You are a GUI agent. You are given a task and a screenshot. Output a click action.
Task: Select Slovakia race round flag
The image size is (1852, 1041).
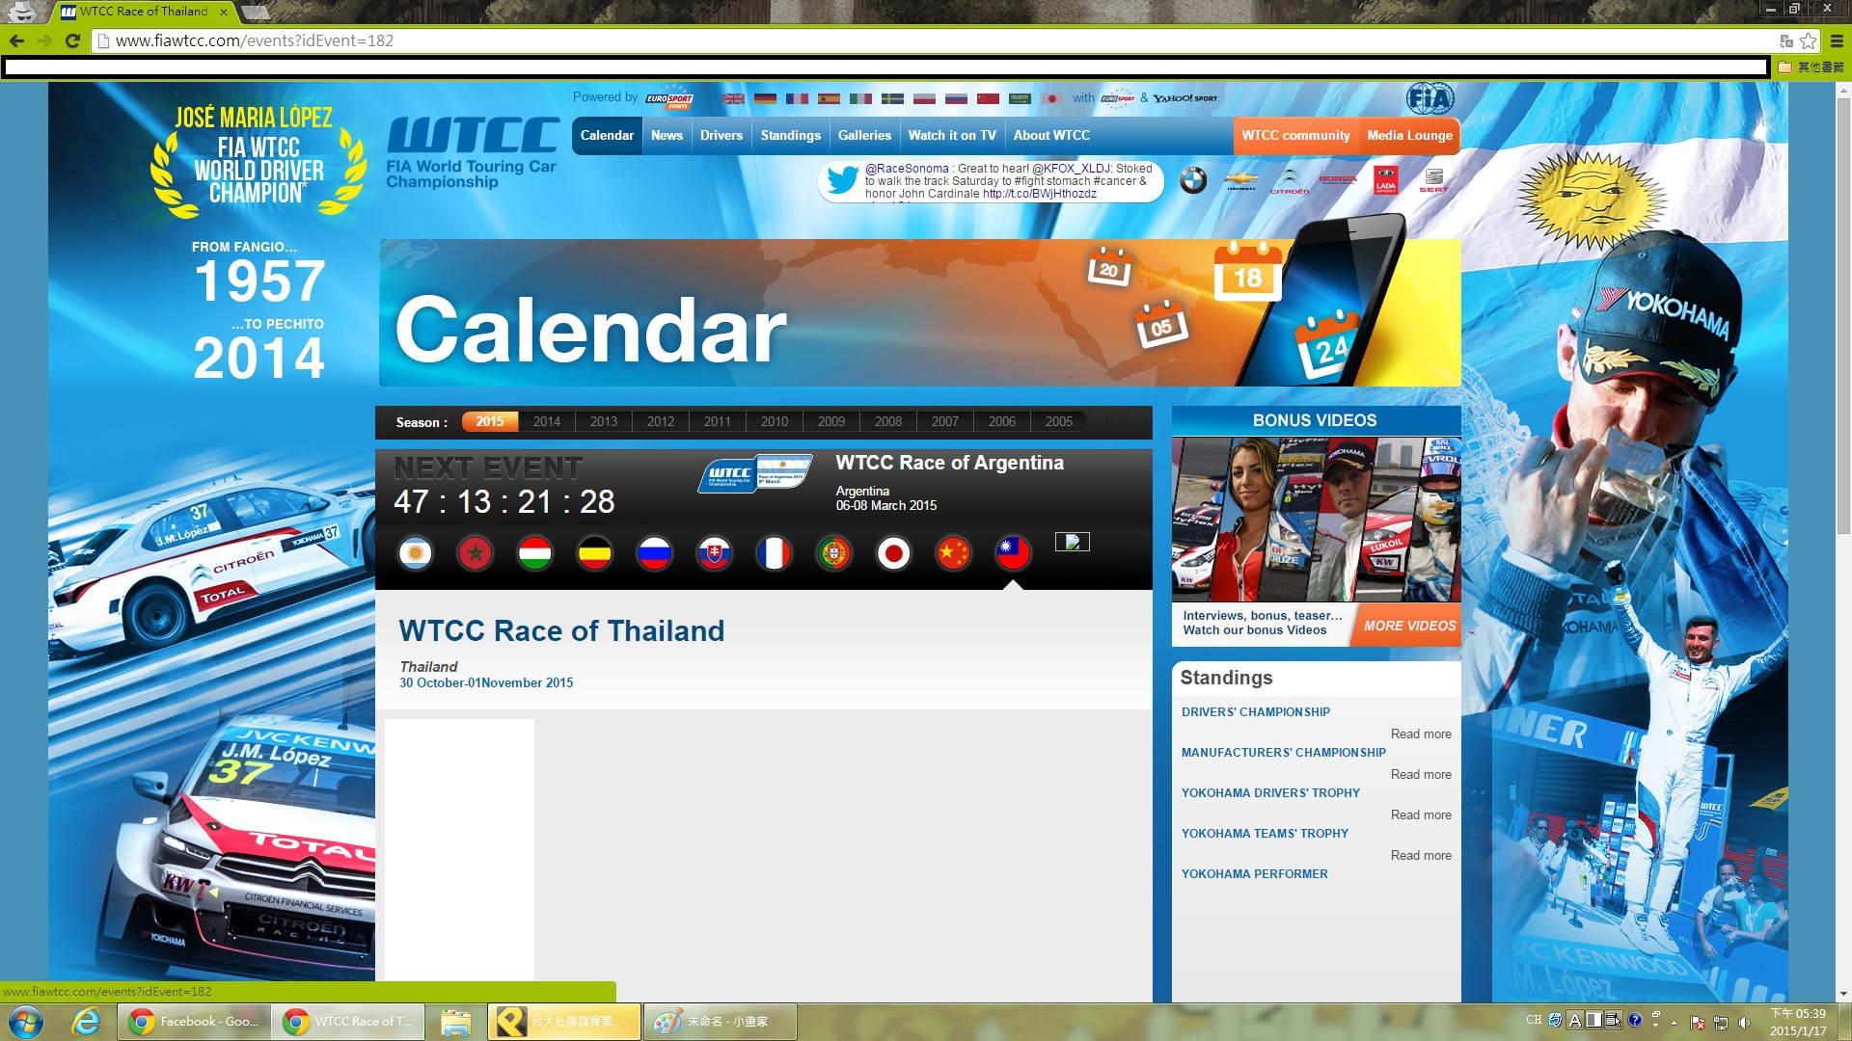(715, 553)
